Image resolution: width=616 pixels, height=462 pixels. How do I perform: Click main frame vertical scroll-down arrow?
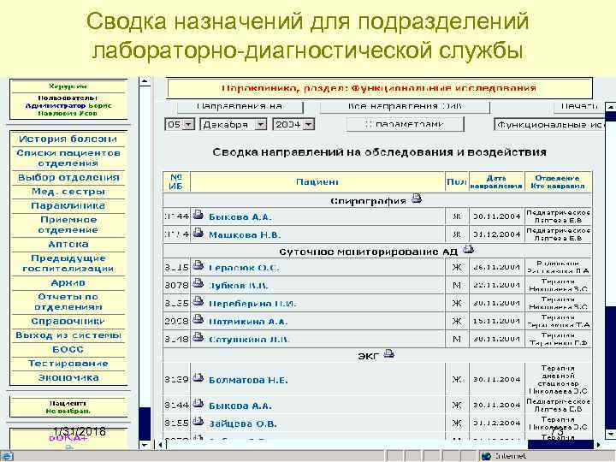(x=611, y=434)
